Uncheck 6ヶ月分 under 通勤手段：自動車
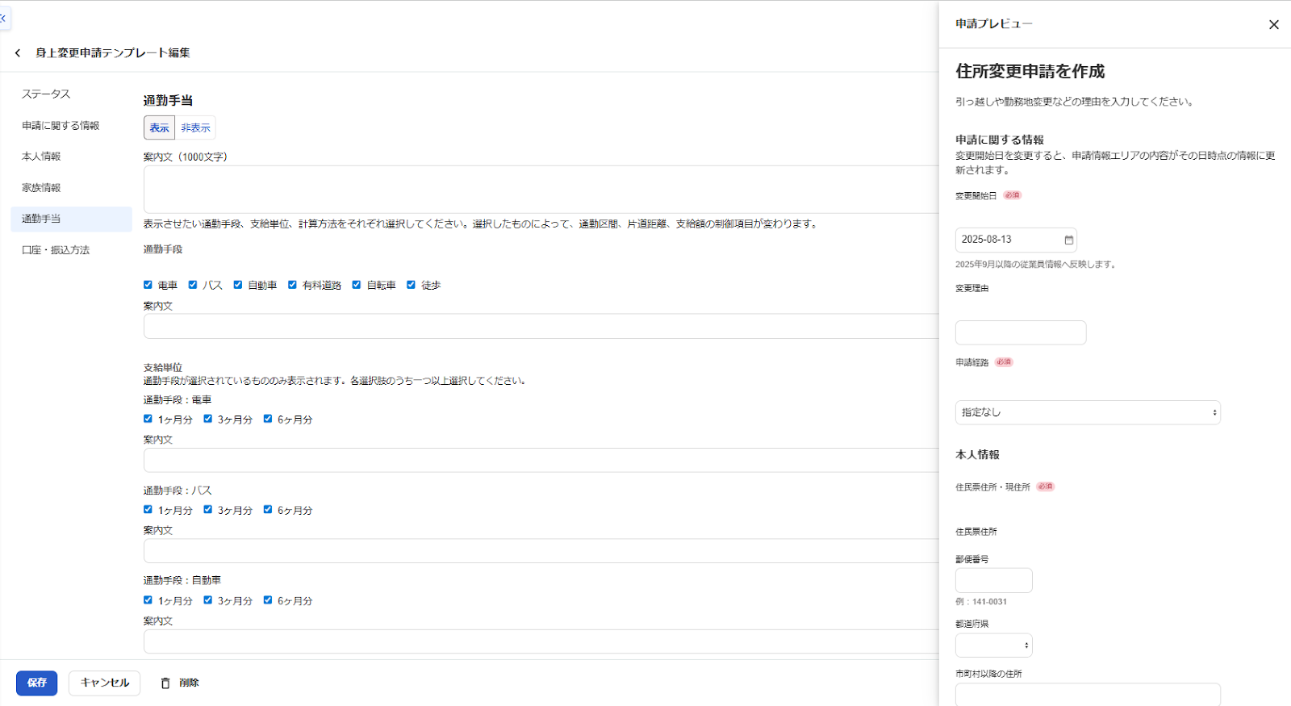 click(x=268, y=600)
